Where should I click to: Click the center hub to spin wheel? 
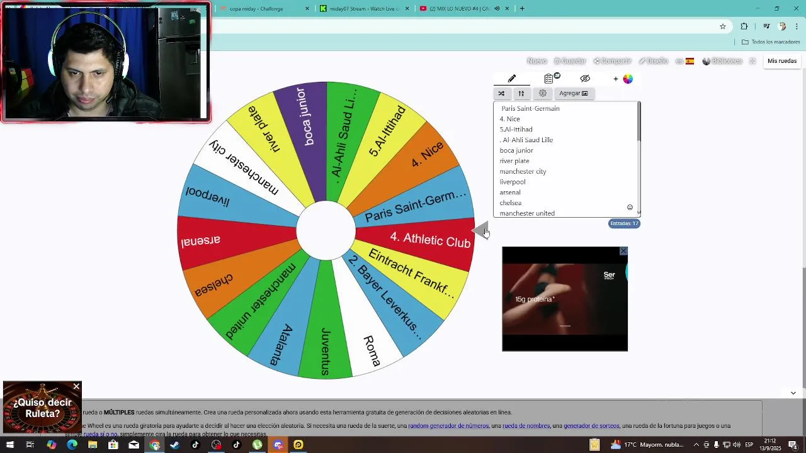click(x=326, y=231)
